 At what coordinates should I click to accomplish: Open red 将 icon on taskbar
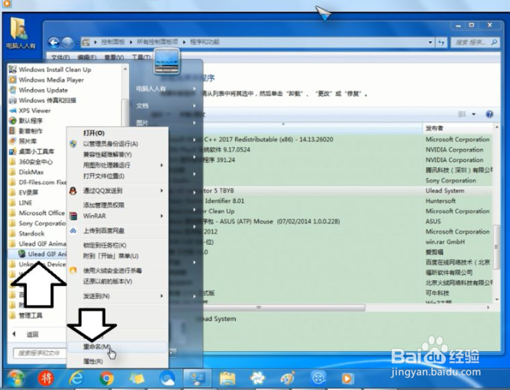click(x=46, y=379)
